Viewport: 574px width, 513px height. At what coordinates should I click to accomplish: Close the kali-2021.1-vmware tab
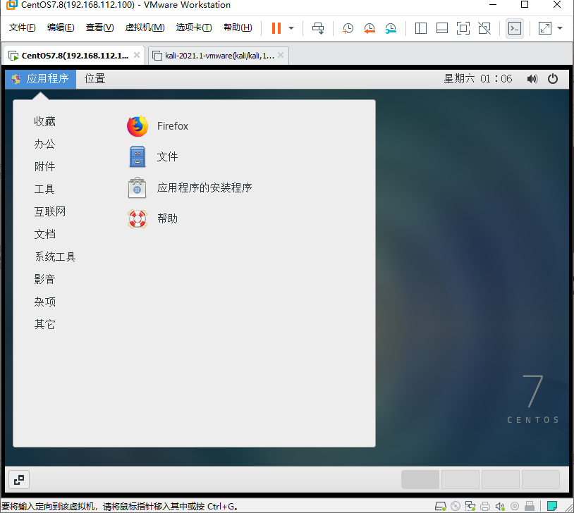281,55
